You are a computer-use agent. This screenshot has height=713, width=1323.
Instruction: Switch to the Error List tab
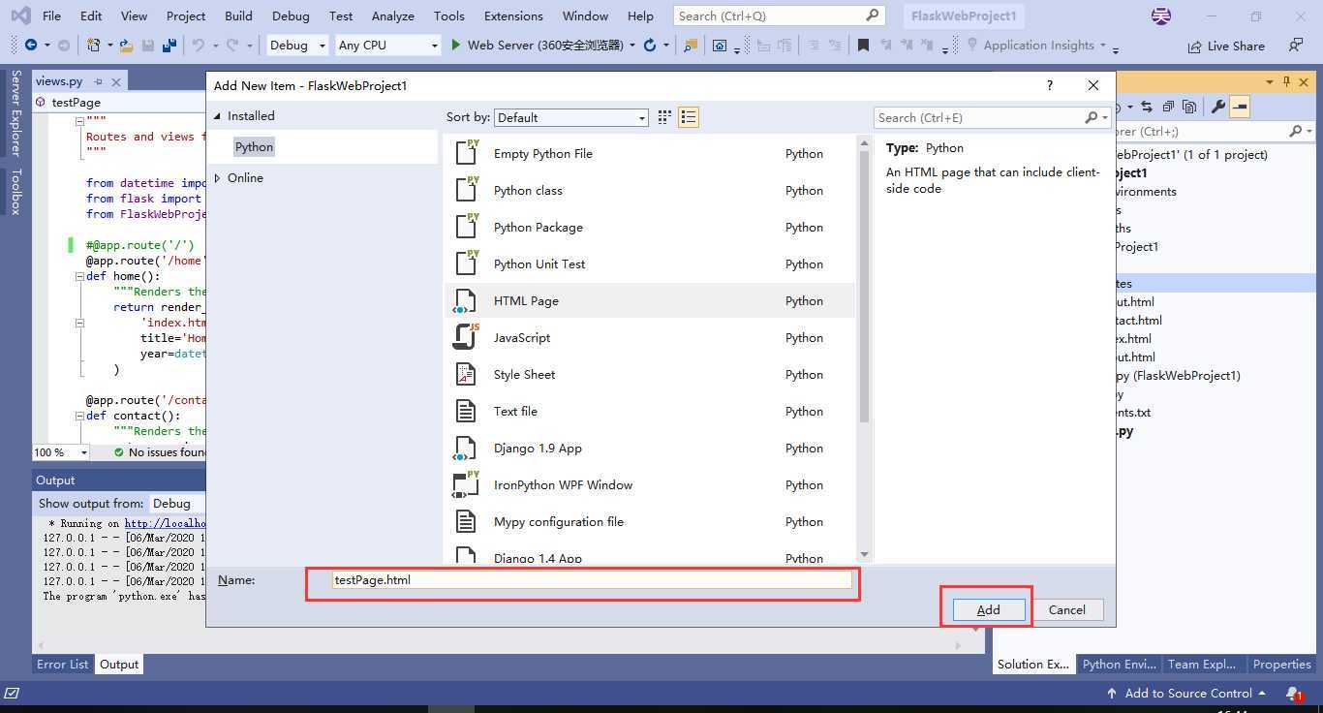[63, 665]
